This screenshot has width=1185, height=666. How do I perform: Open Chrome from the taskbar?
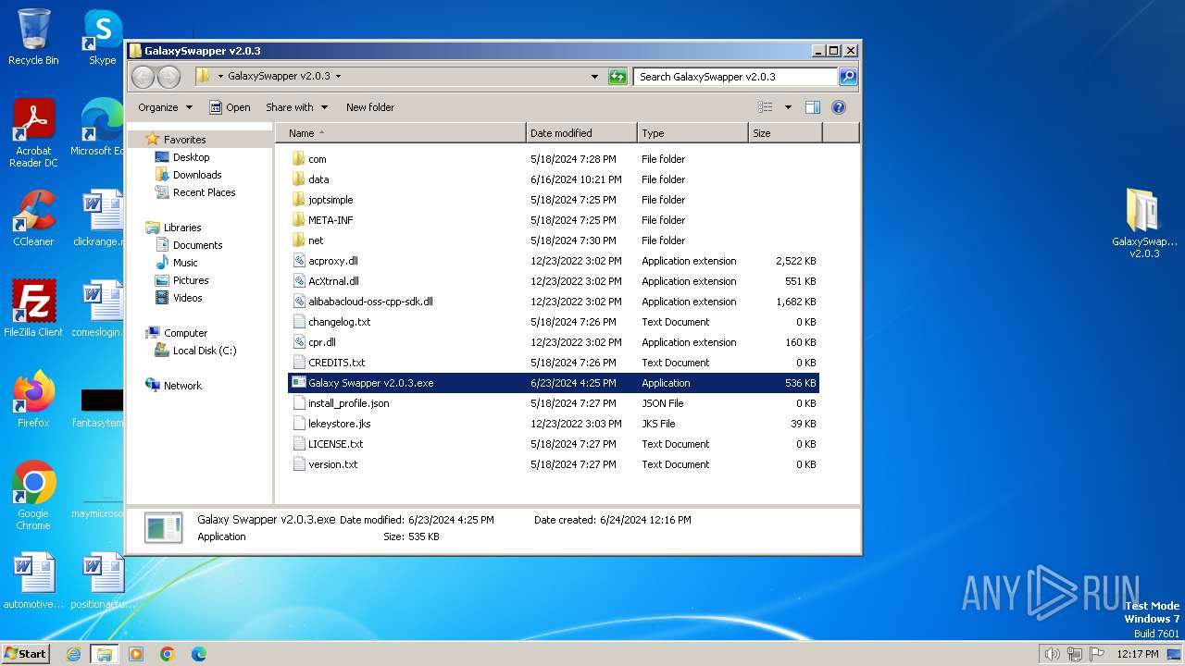pyautogui.click(x=168, y=654)
